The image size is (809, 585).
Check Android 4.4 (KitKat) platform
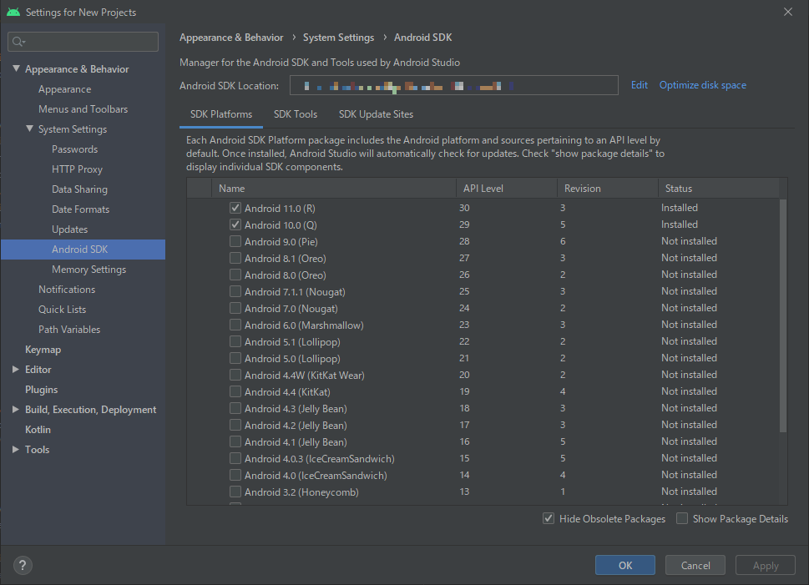pos(235,391)
